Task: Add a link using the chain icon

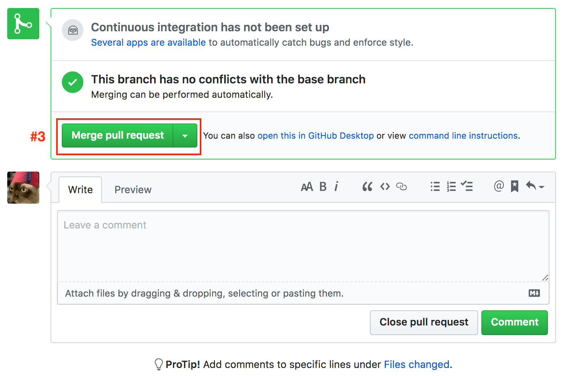Action: point(402,187)
